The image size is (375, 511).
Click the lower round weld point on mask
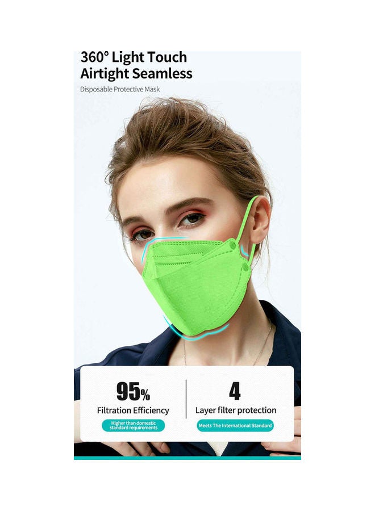click(245, 267)
